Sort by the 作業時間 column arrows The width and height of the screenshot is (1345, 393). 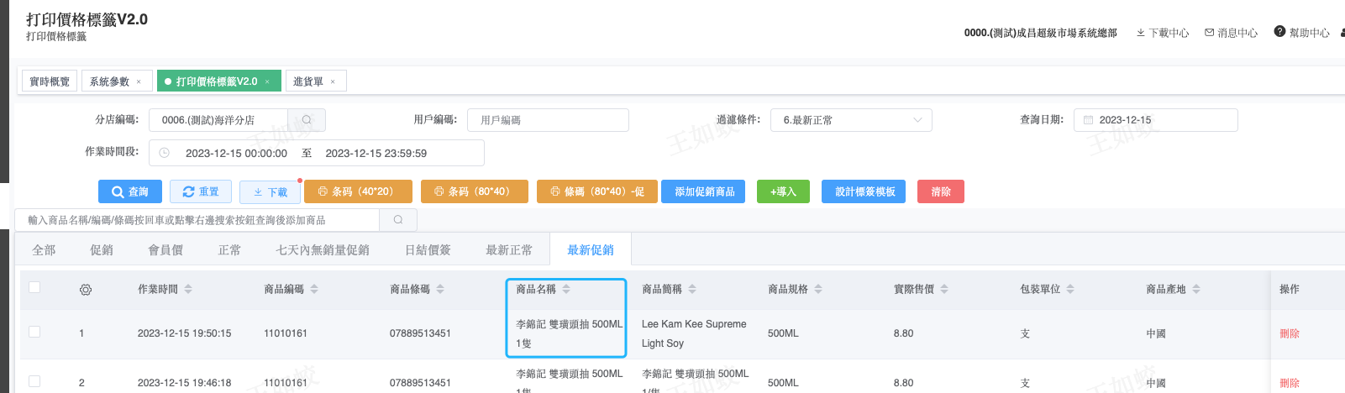pos(188,289)
